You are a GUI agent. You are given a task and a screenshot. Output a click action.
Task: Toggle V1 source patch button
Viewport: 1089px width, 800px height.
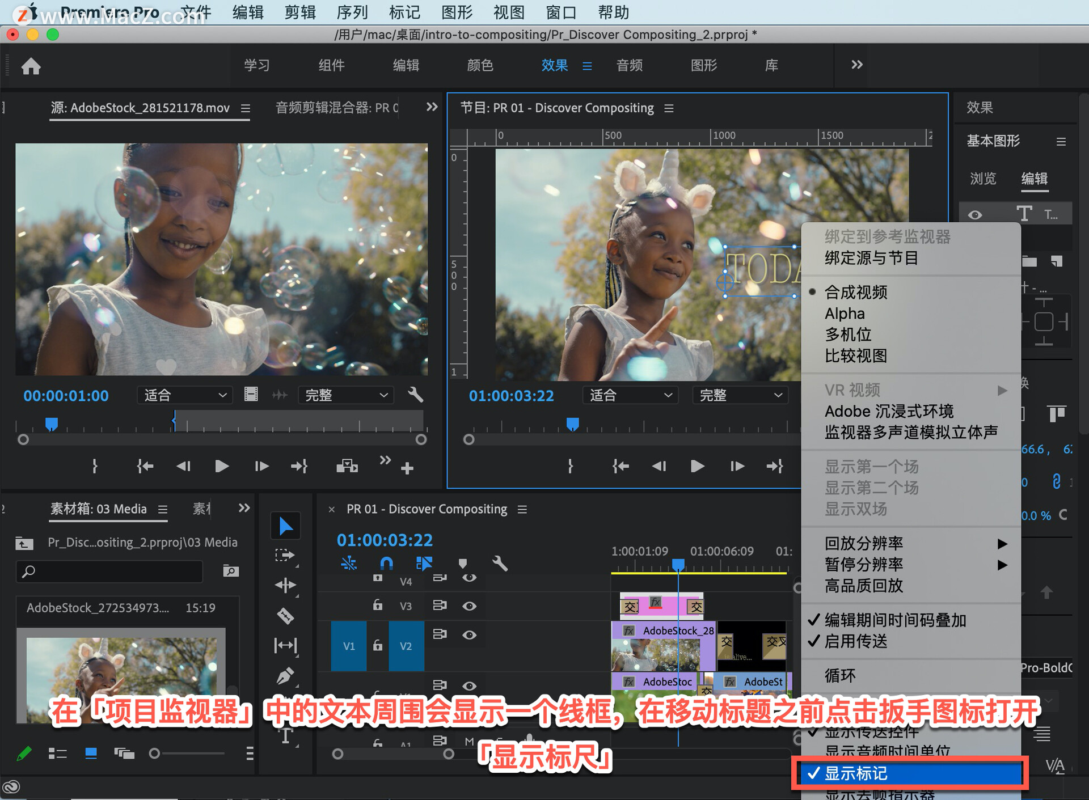(x=349, y=646)
